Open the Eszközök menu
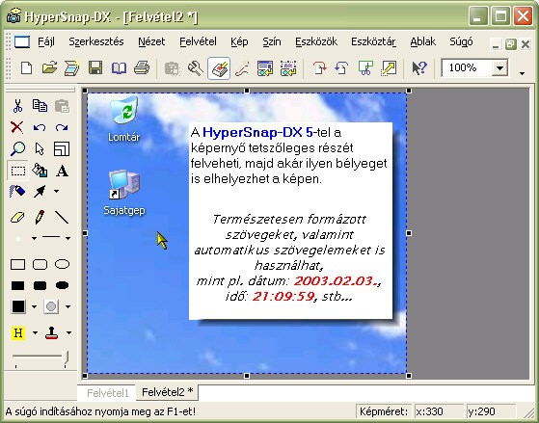The width and height of the screenshot is (539, 423). tap(316, 42)
